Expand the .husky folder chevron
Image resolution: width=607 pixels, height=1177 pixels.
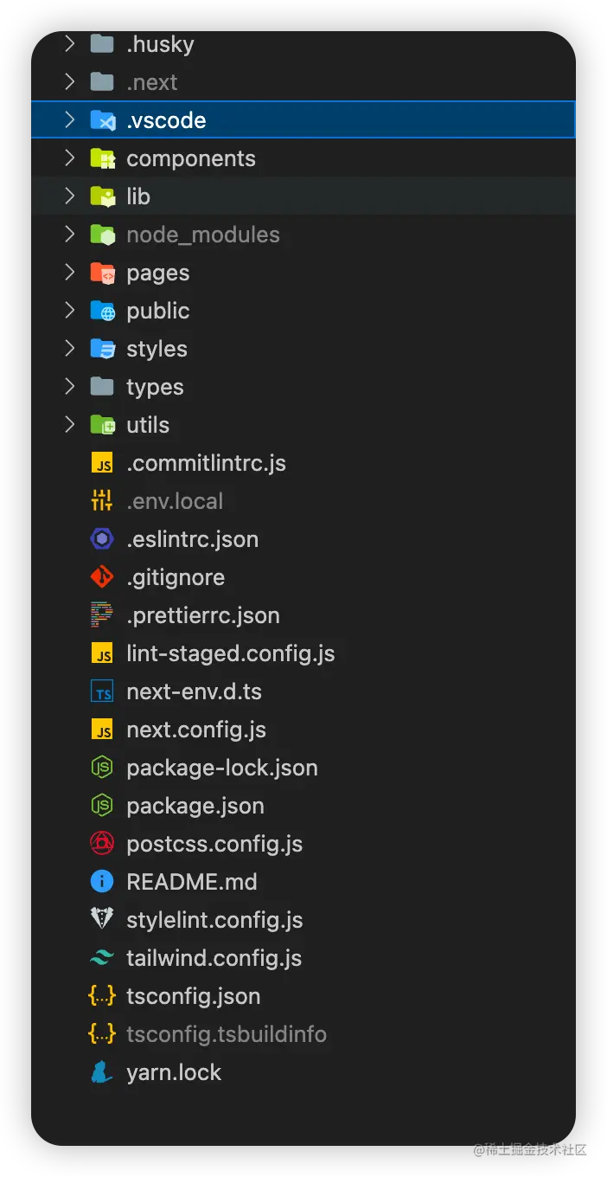click(x=70, y=44)
